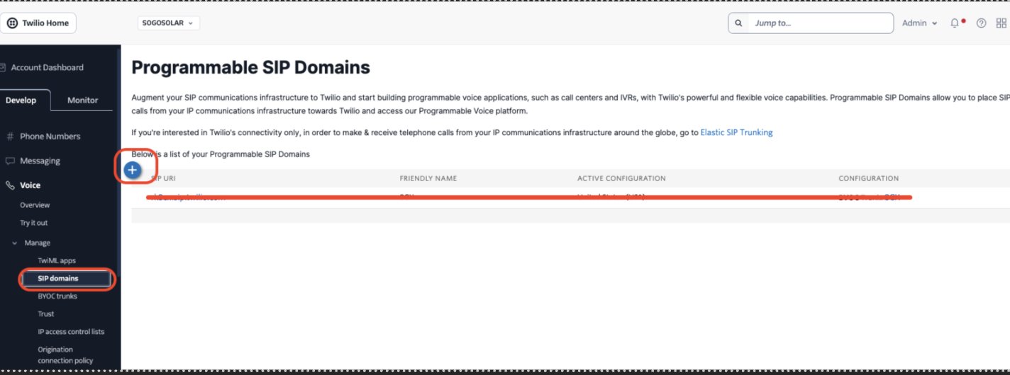1010x375 pixels.
Task: Click the FRIENDLY NAME column header
Action: pos(428,178)
